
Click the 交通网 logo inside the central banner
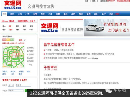[x=49, y=27]
